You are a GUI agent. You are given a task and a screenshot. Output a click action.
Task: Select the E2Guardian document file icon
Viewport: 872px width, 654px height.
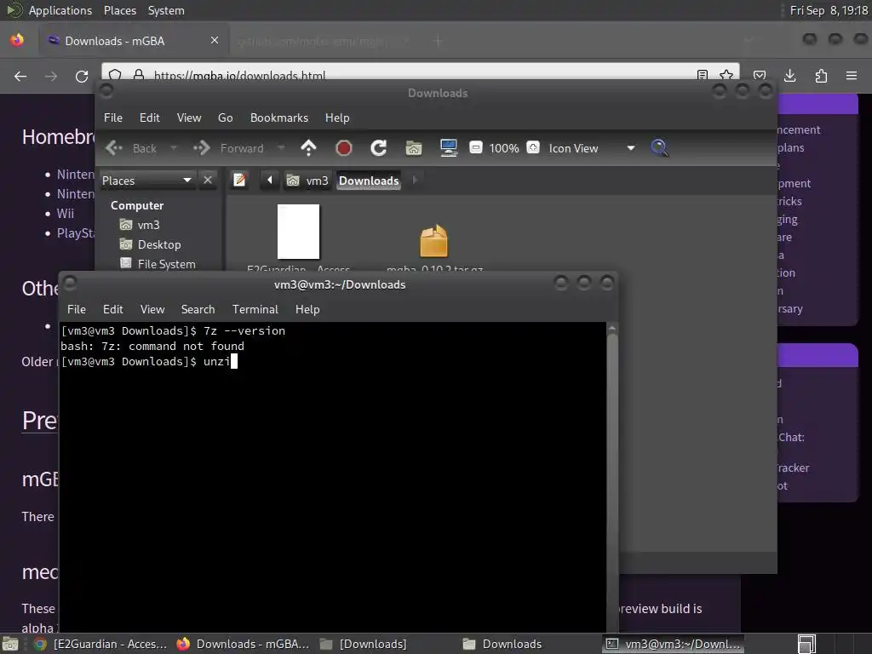tap(299, 232)
